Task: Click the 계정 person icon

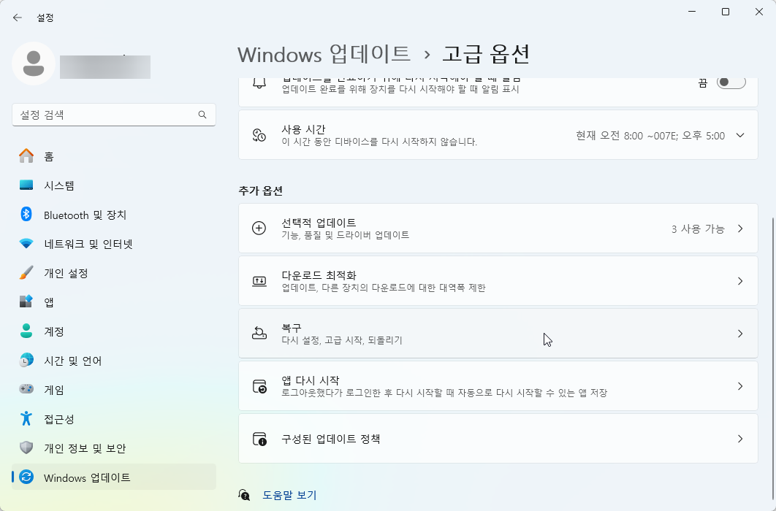Action: click(26, 331)
